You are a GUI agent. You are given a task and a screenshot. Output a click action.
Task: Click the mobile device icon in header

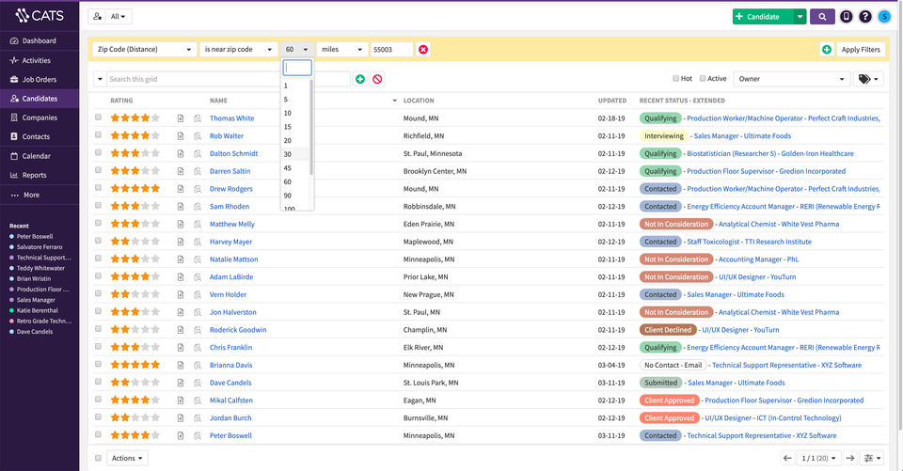(847, 16)
